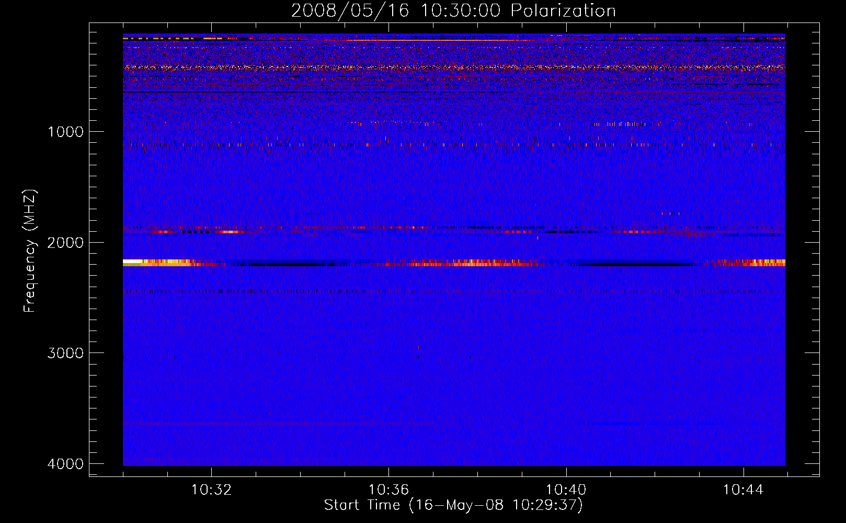Click the 'Start Time (16-May-08 10:29:37)' axis label

click(453, 505)
